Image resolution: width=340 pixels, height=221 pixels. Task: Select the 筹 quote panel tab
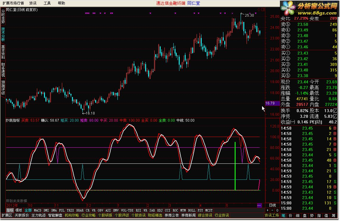tap(333, 215)
